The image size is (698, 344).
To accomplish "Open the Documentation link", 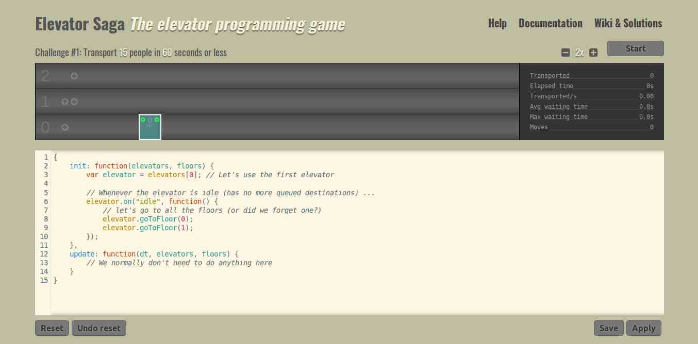I will click(551, 23).
